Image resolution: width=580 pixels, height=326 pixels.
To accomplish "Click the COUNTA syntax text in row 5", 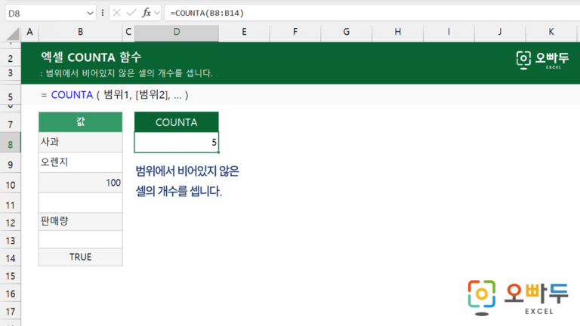I will click(x=115, y=95).
